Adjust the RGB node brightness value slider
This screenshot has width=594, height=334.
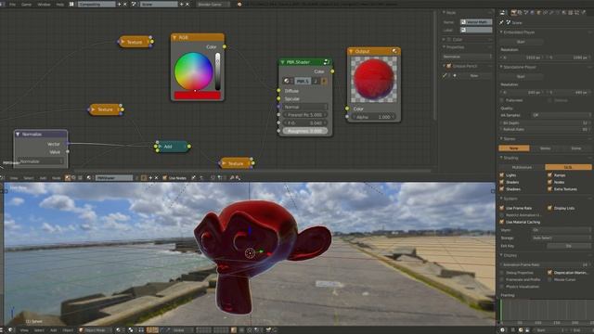tap(217, 71)
